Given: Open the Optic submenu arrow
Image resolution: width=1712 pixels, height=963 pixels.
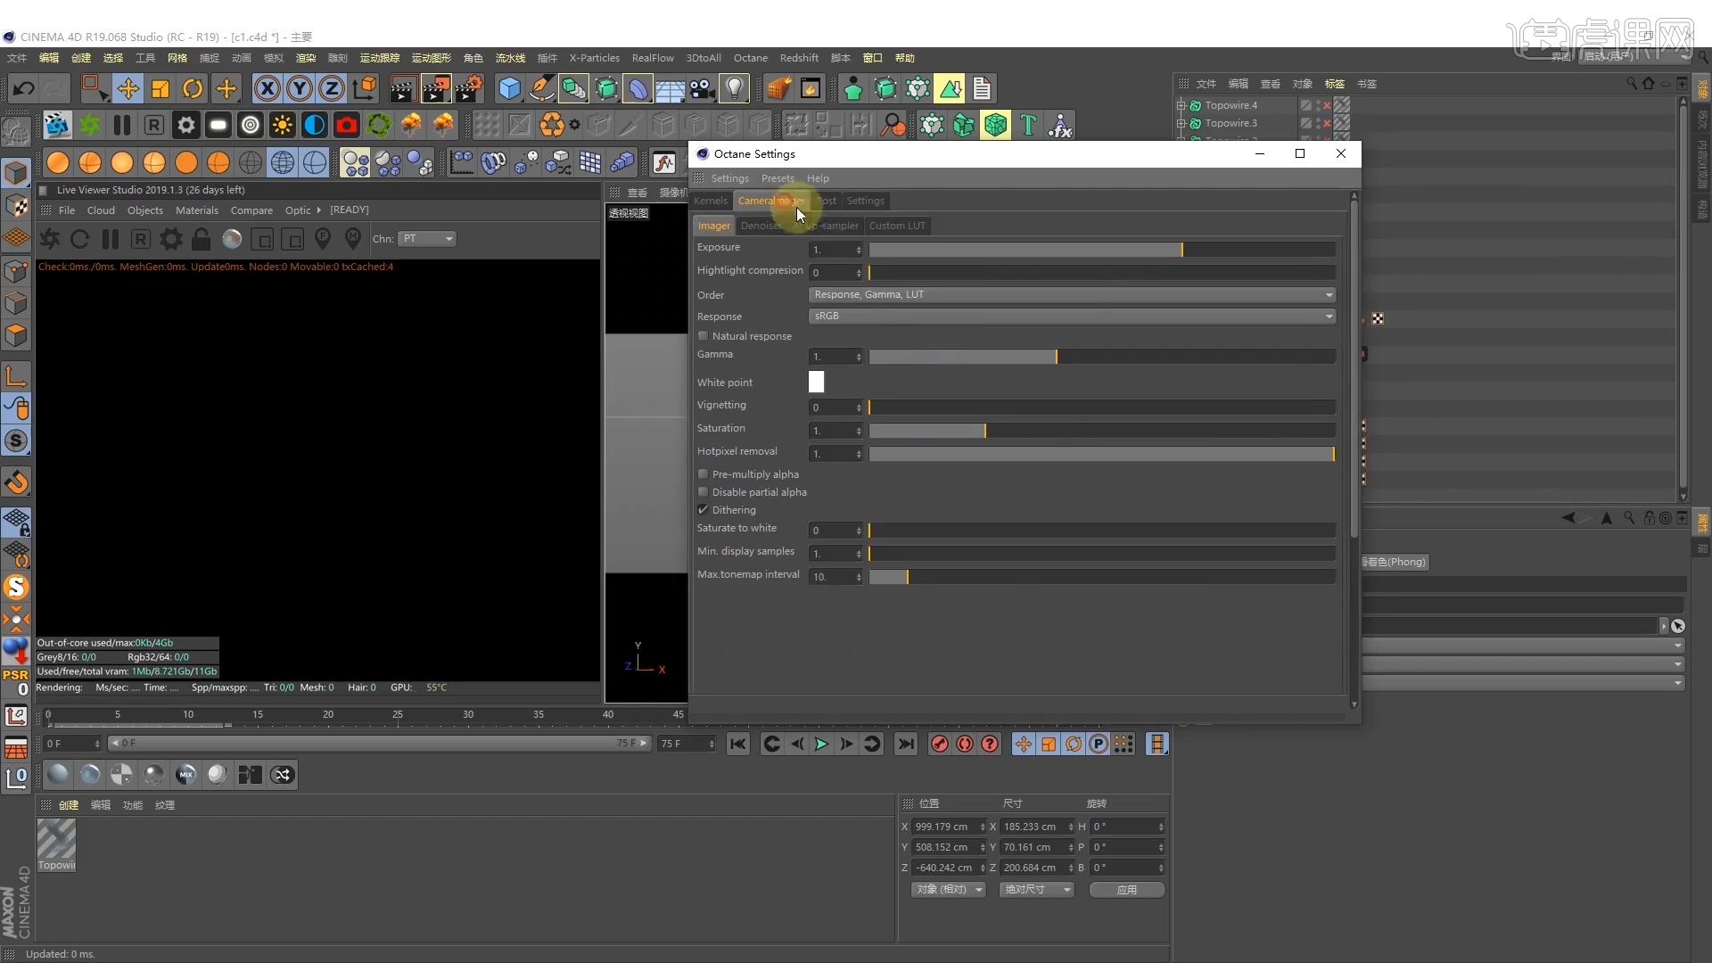Looking at the screenshot, I should (318, 210).
